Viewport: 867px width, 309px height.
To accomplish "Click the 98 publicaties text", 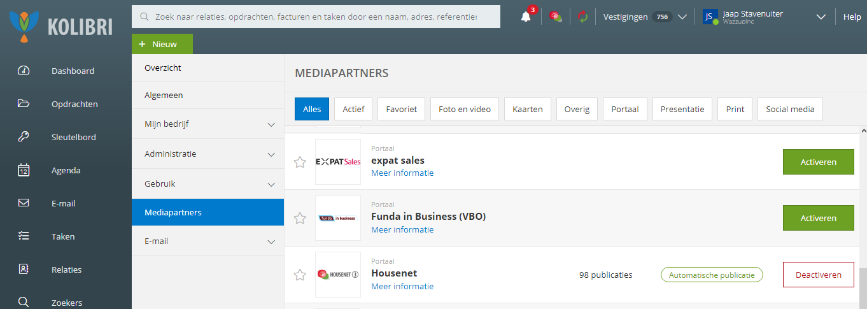I will point(606,275).
